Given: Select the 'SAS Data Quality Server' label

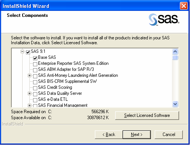Looking at the screenshot, I should (60, 93).
